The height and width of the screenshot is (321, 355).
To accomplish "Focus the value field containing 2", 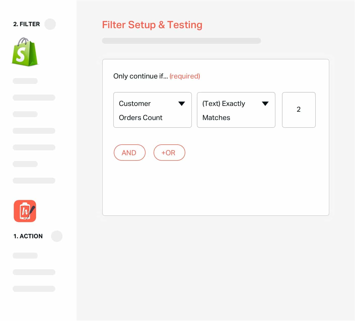I will (299, 110).
